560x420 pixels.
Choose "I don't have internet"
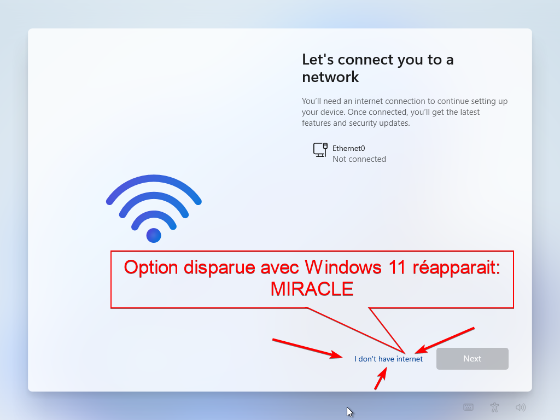point(388,359)
